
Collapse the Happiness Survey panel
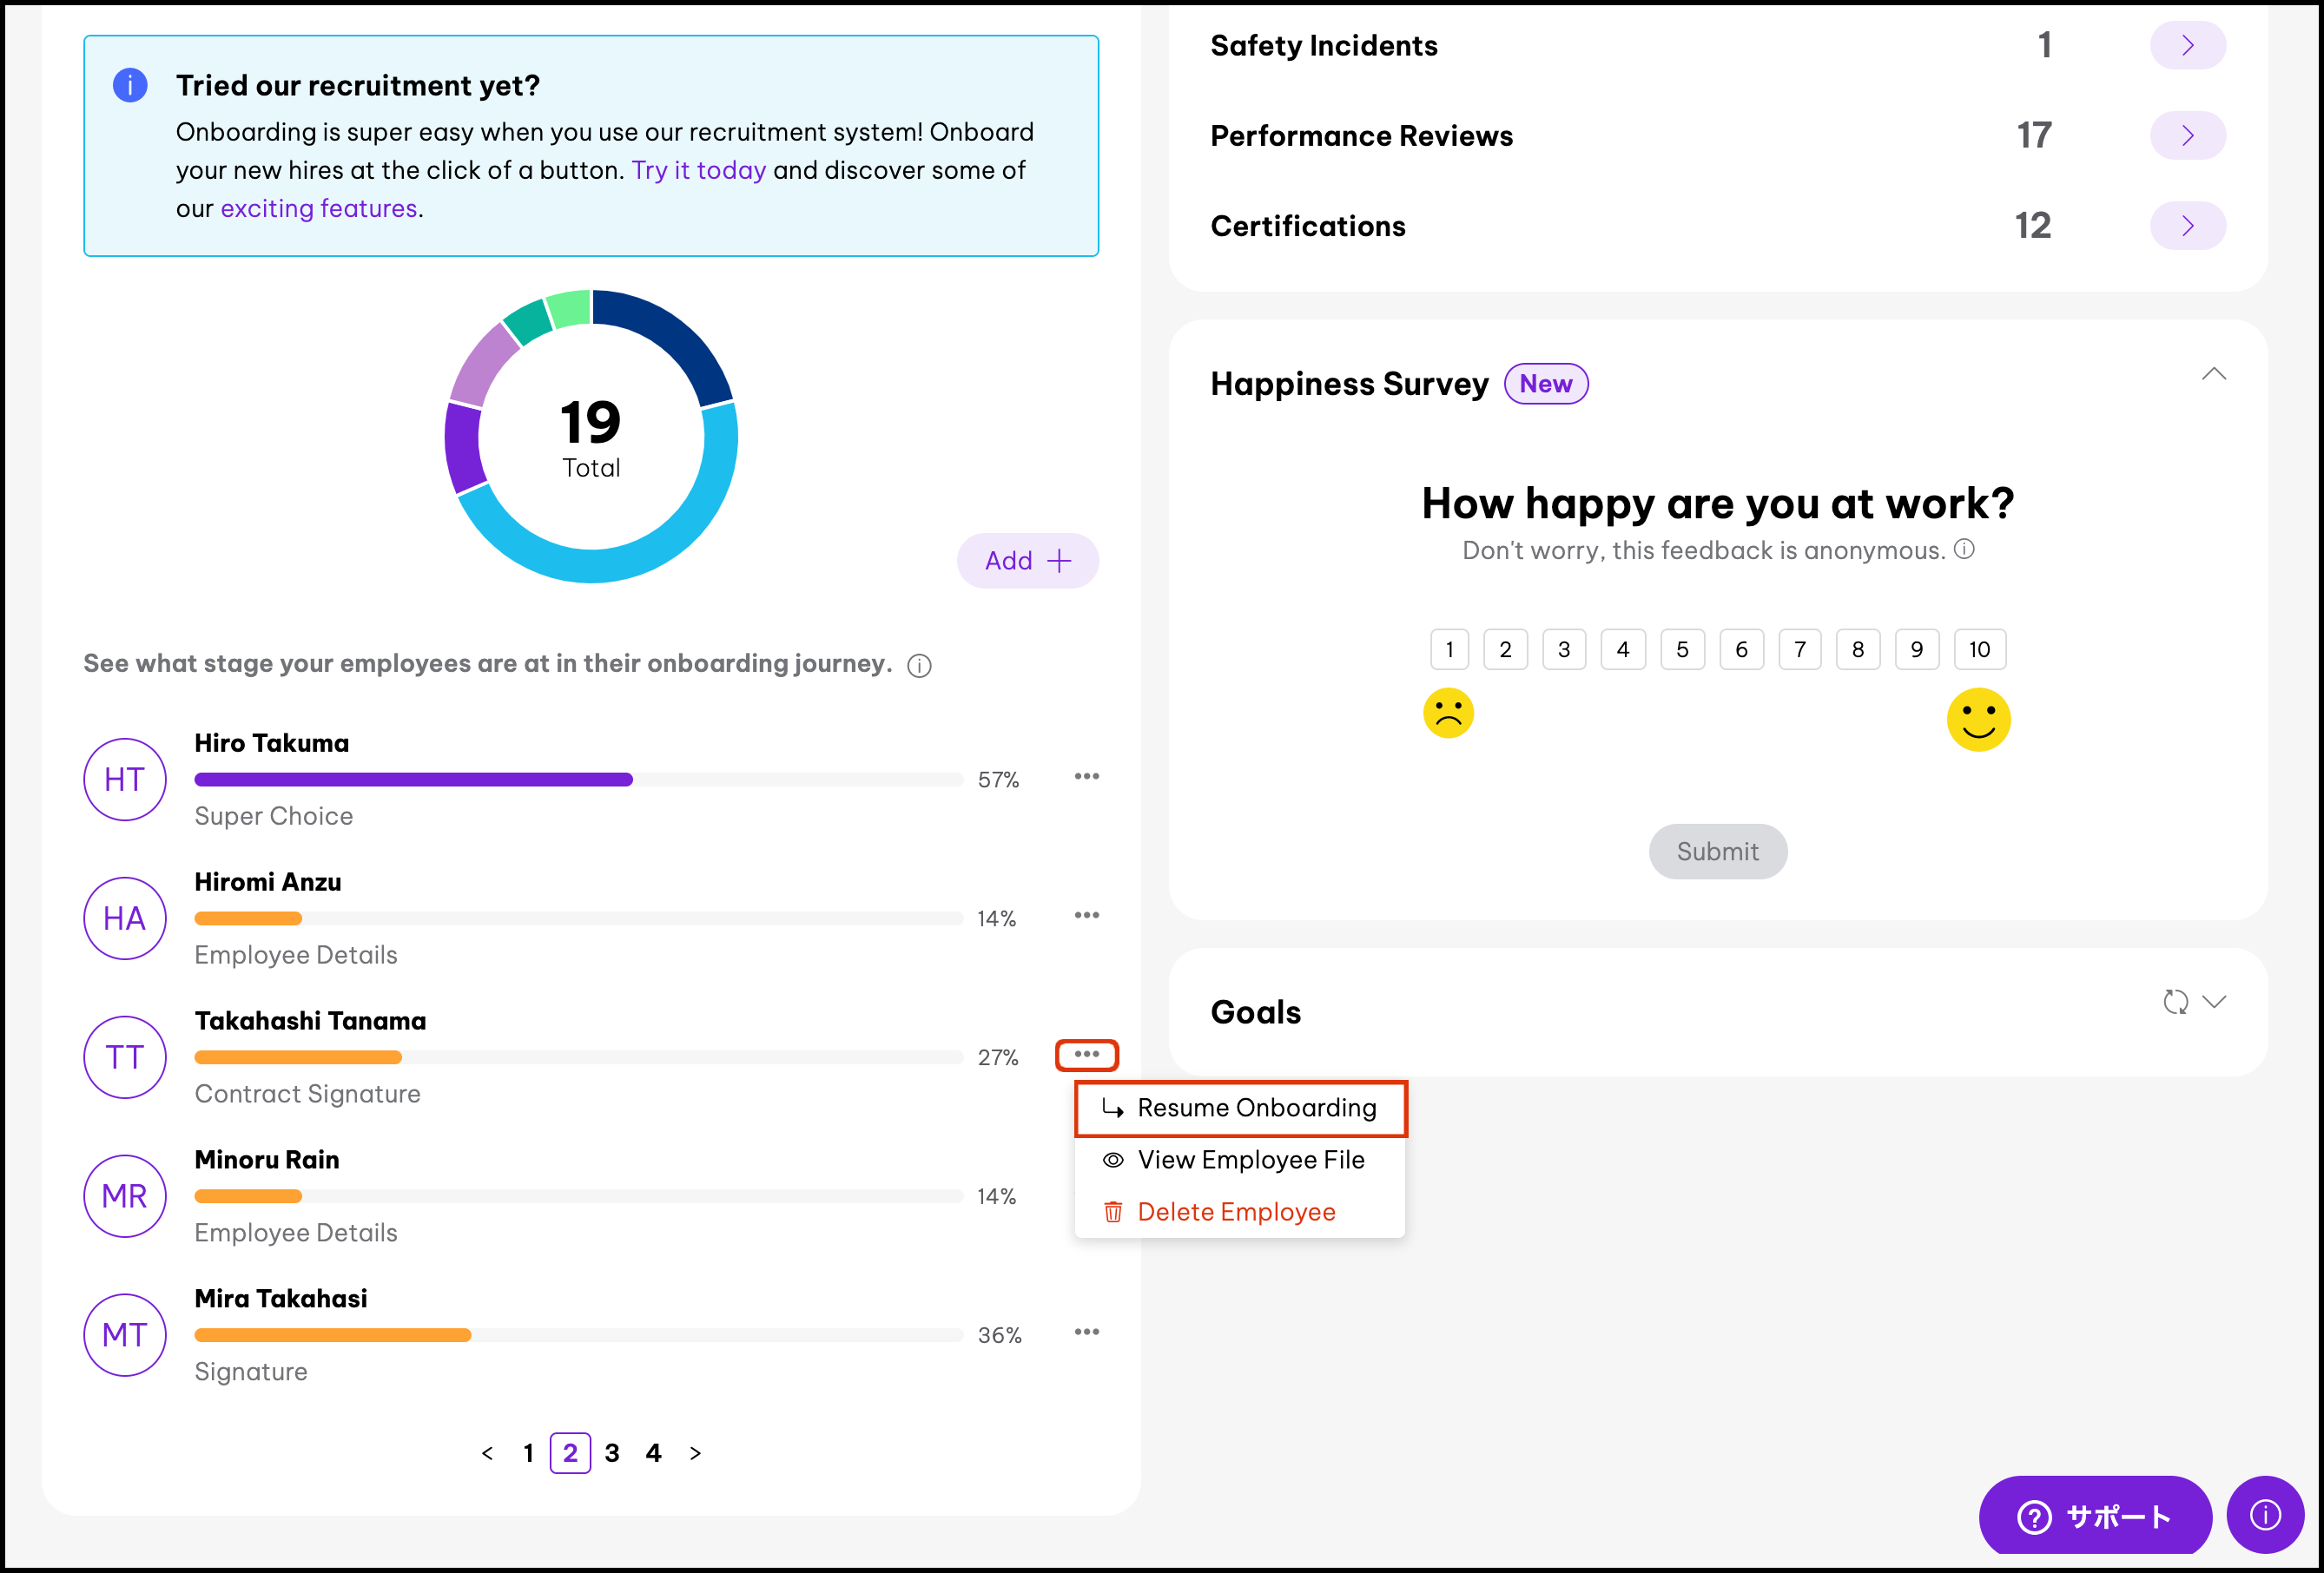[2213, 375]
